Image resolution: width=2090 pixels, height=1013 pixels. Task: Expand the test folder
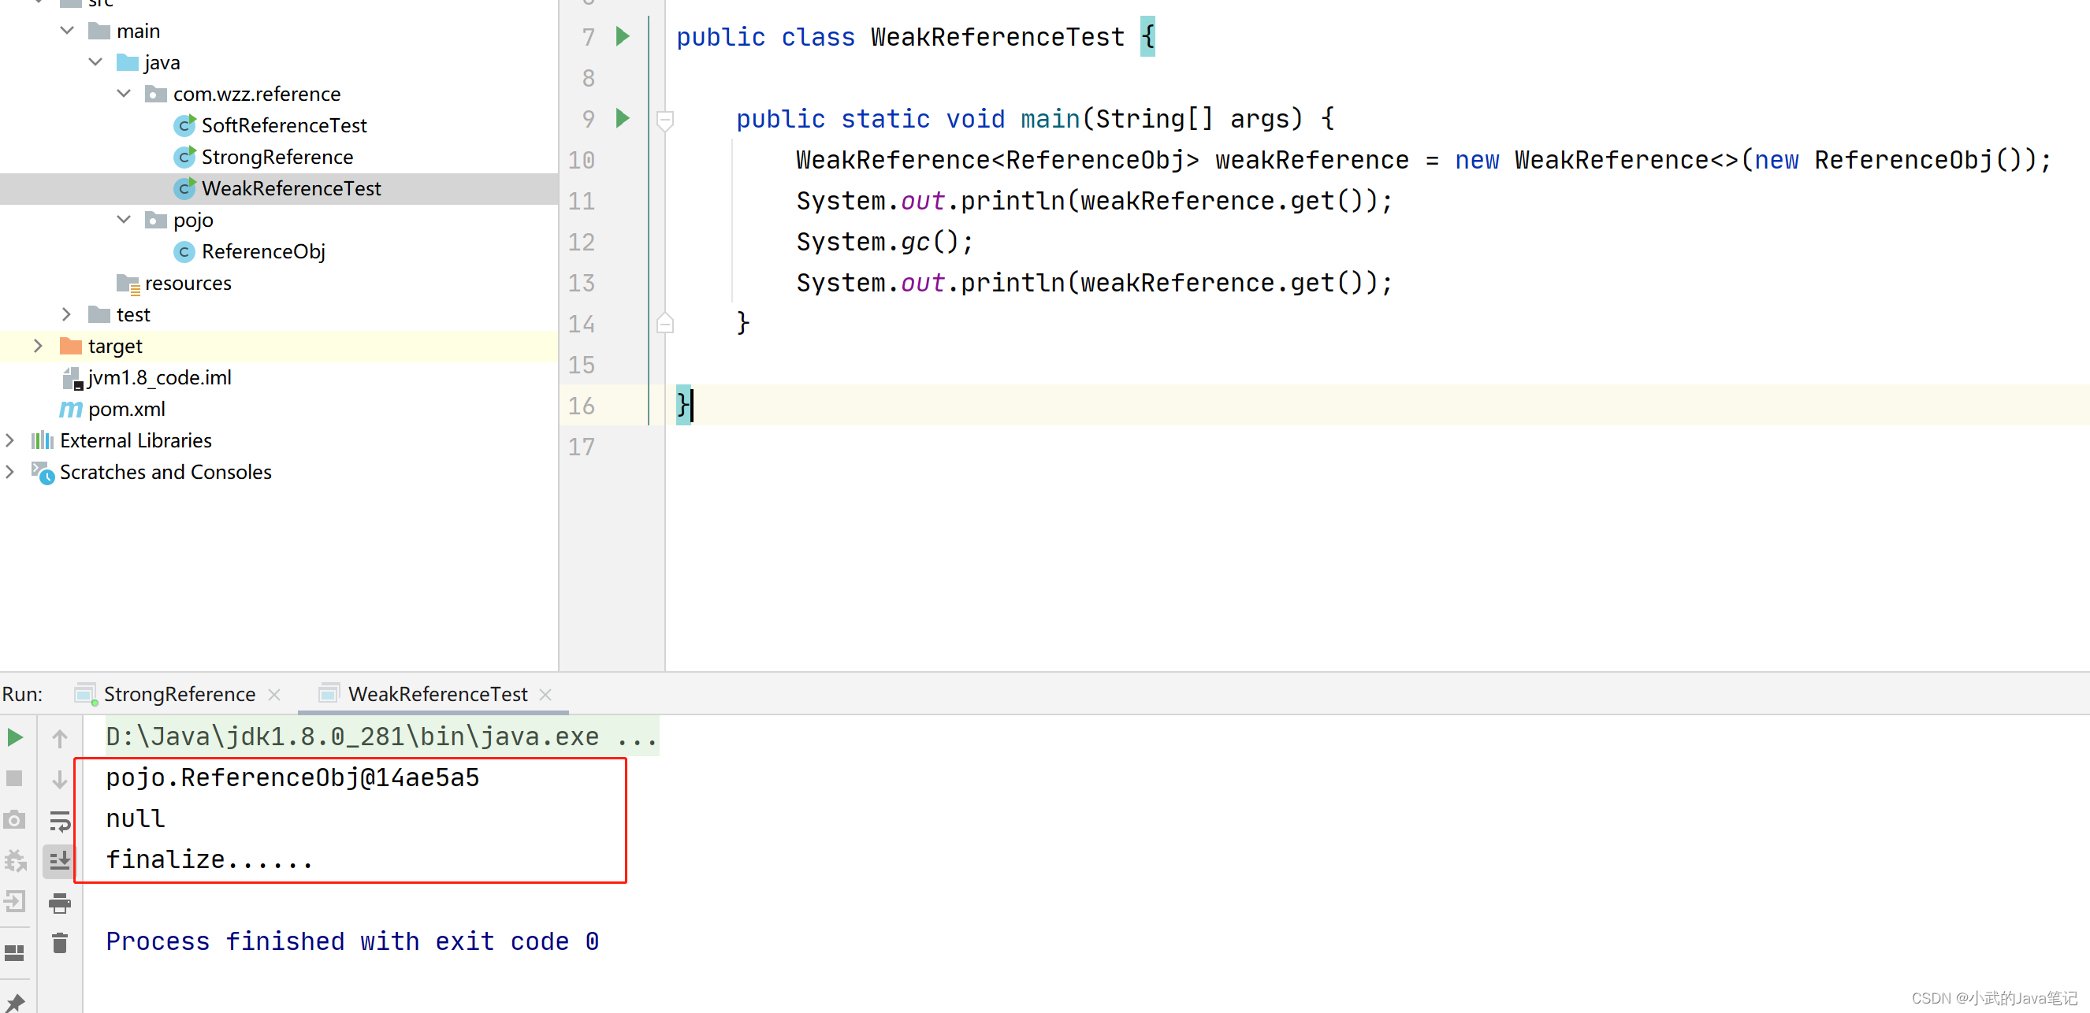[x=65, y=314]
